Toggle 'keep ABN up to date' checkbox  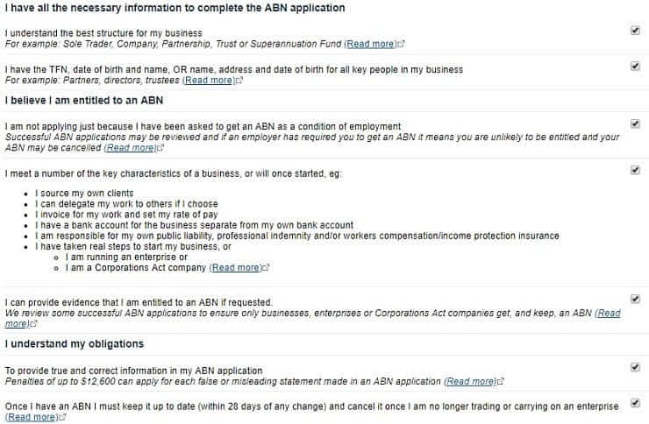point(635,404)
